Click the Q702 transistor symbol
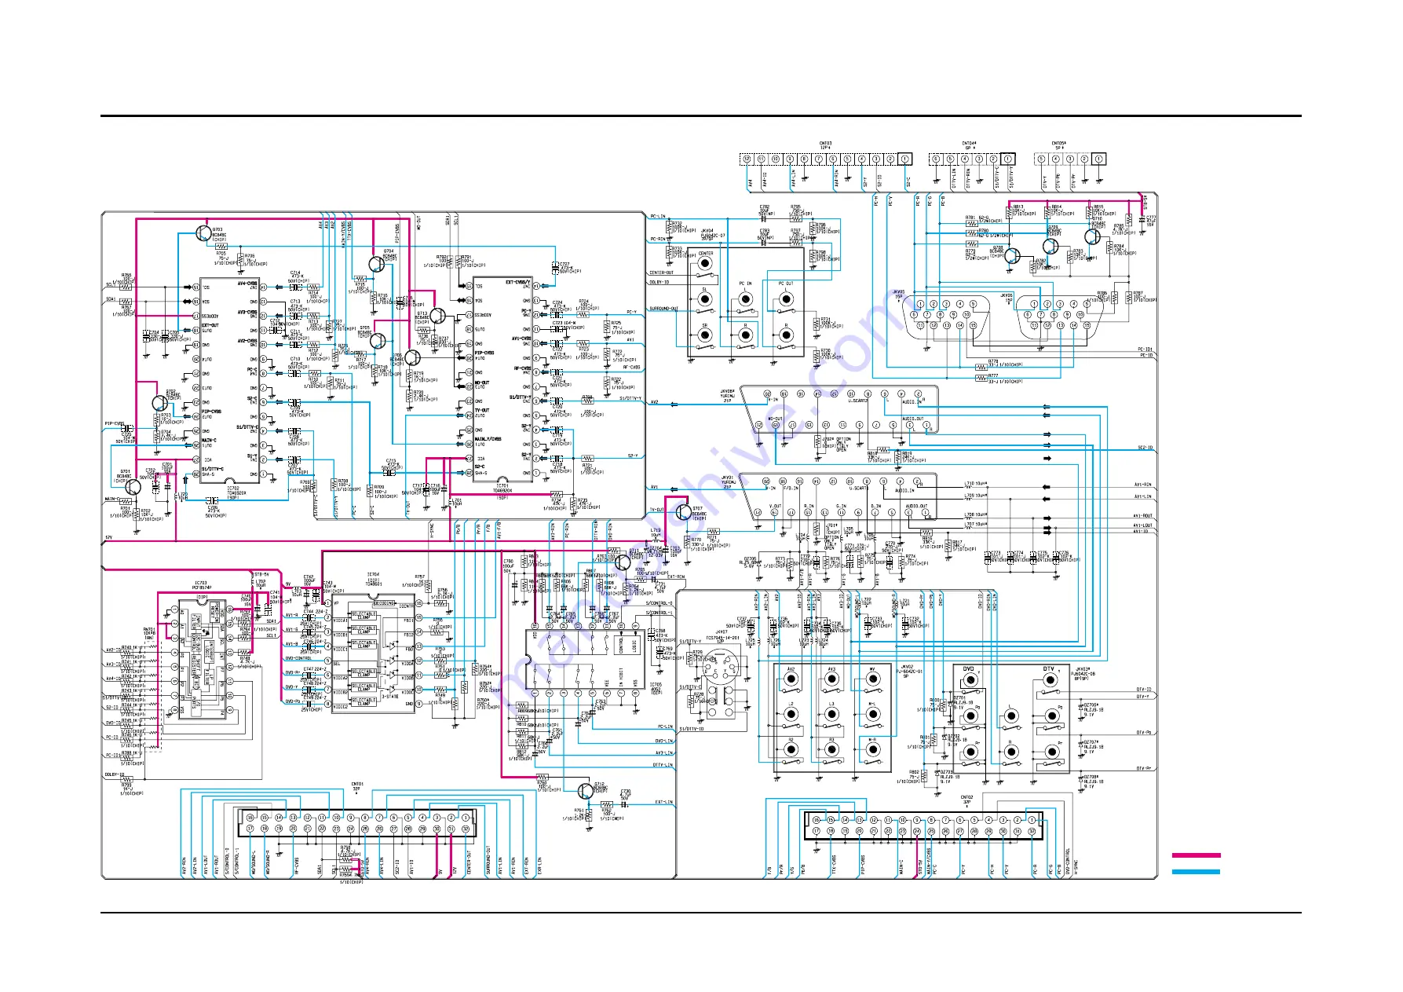Viewport: 1403px width, 992px height. click(x=159, y=404)
